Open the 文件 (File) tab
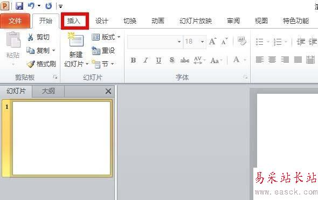This screenshot has width=318, height=200. click(x=15, y=20)
